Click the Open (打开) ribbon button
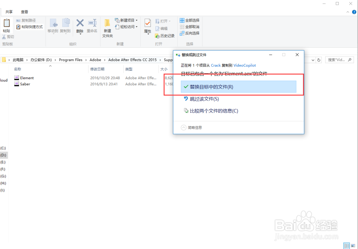The image size is (358, 249). pyautogui.click(x=163, y=21)
